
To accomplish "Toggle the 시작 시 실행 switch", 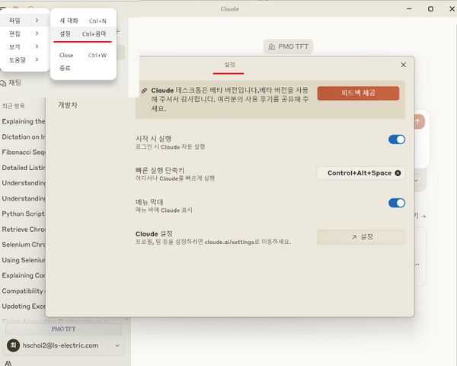I will click(x=396, y=140).
